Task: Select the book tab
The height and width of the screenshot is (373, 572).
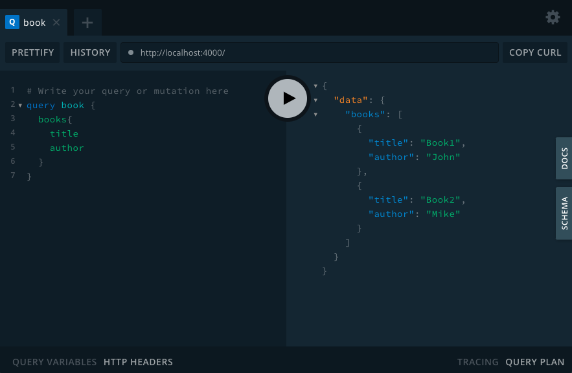Action: pyautogui.click(x=34, y=23)
